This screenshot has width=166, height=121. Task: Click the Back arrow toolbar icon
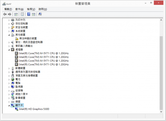click(5, 14)
